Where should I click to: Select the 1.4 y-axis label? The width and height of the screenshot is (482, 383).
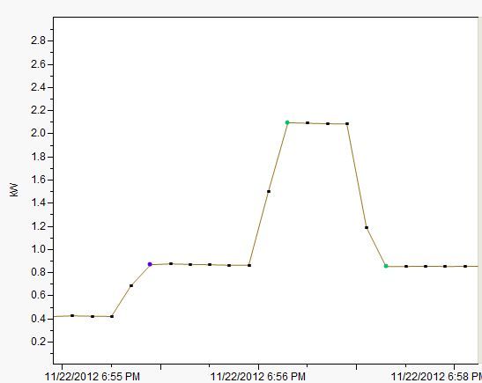coord(38,203)
